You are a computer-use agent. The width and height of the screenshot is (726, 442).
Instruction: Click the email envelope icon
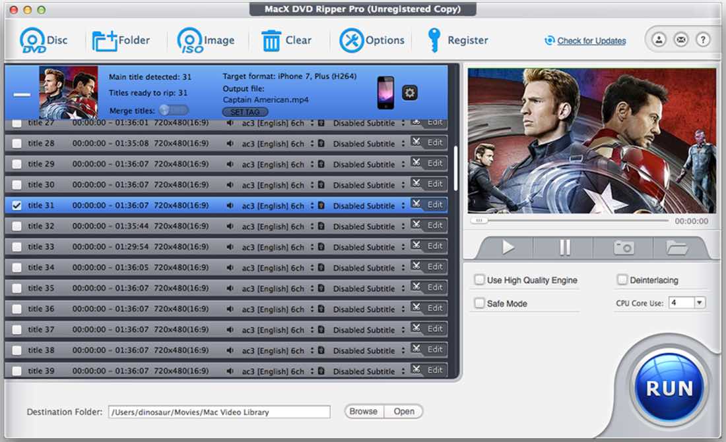680,40
